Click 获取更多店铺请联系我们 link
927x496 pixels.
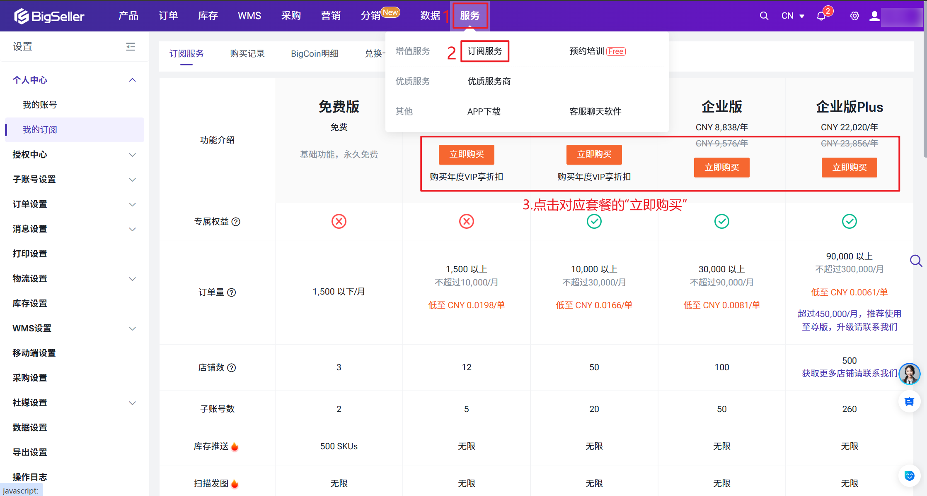[x=849, y=374]
